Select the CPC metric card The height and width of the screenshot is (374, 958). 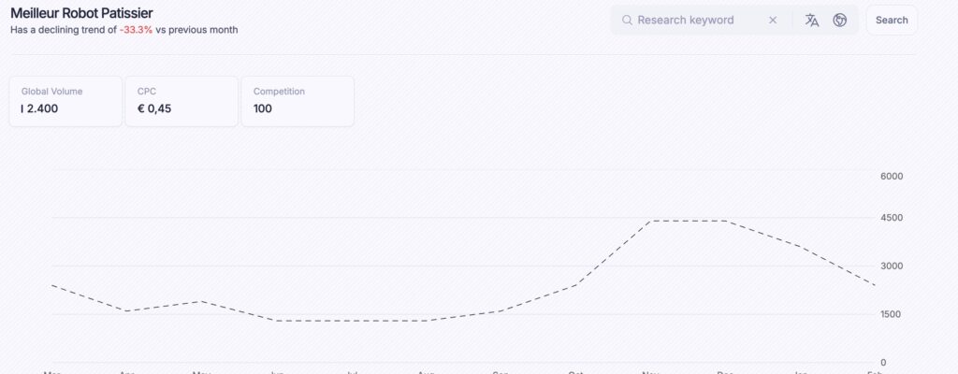181,101
